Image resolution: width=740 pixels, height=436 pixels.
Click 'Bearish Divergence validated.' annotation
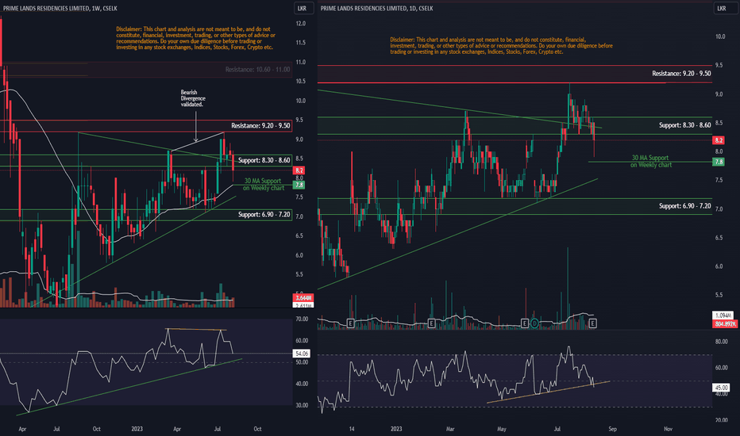(x=193, y=98)
